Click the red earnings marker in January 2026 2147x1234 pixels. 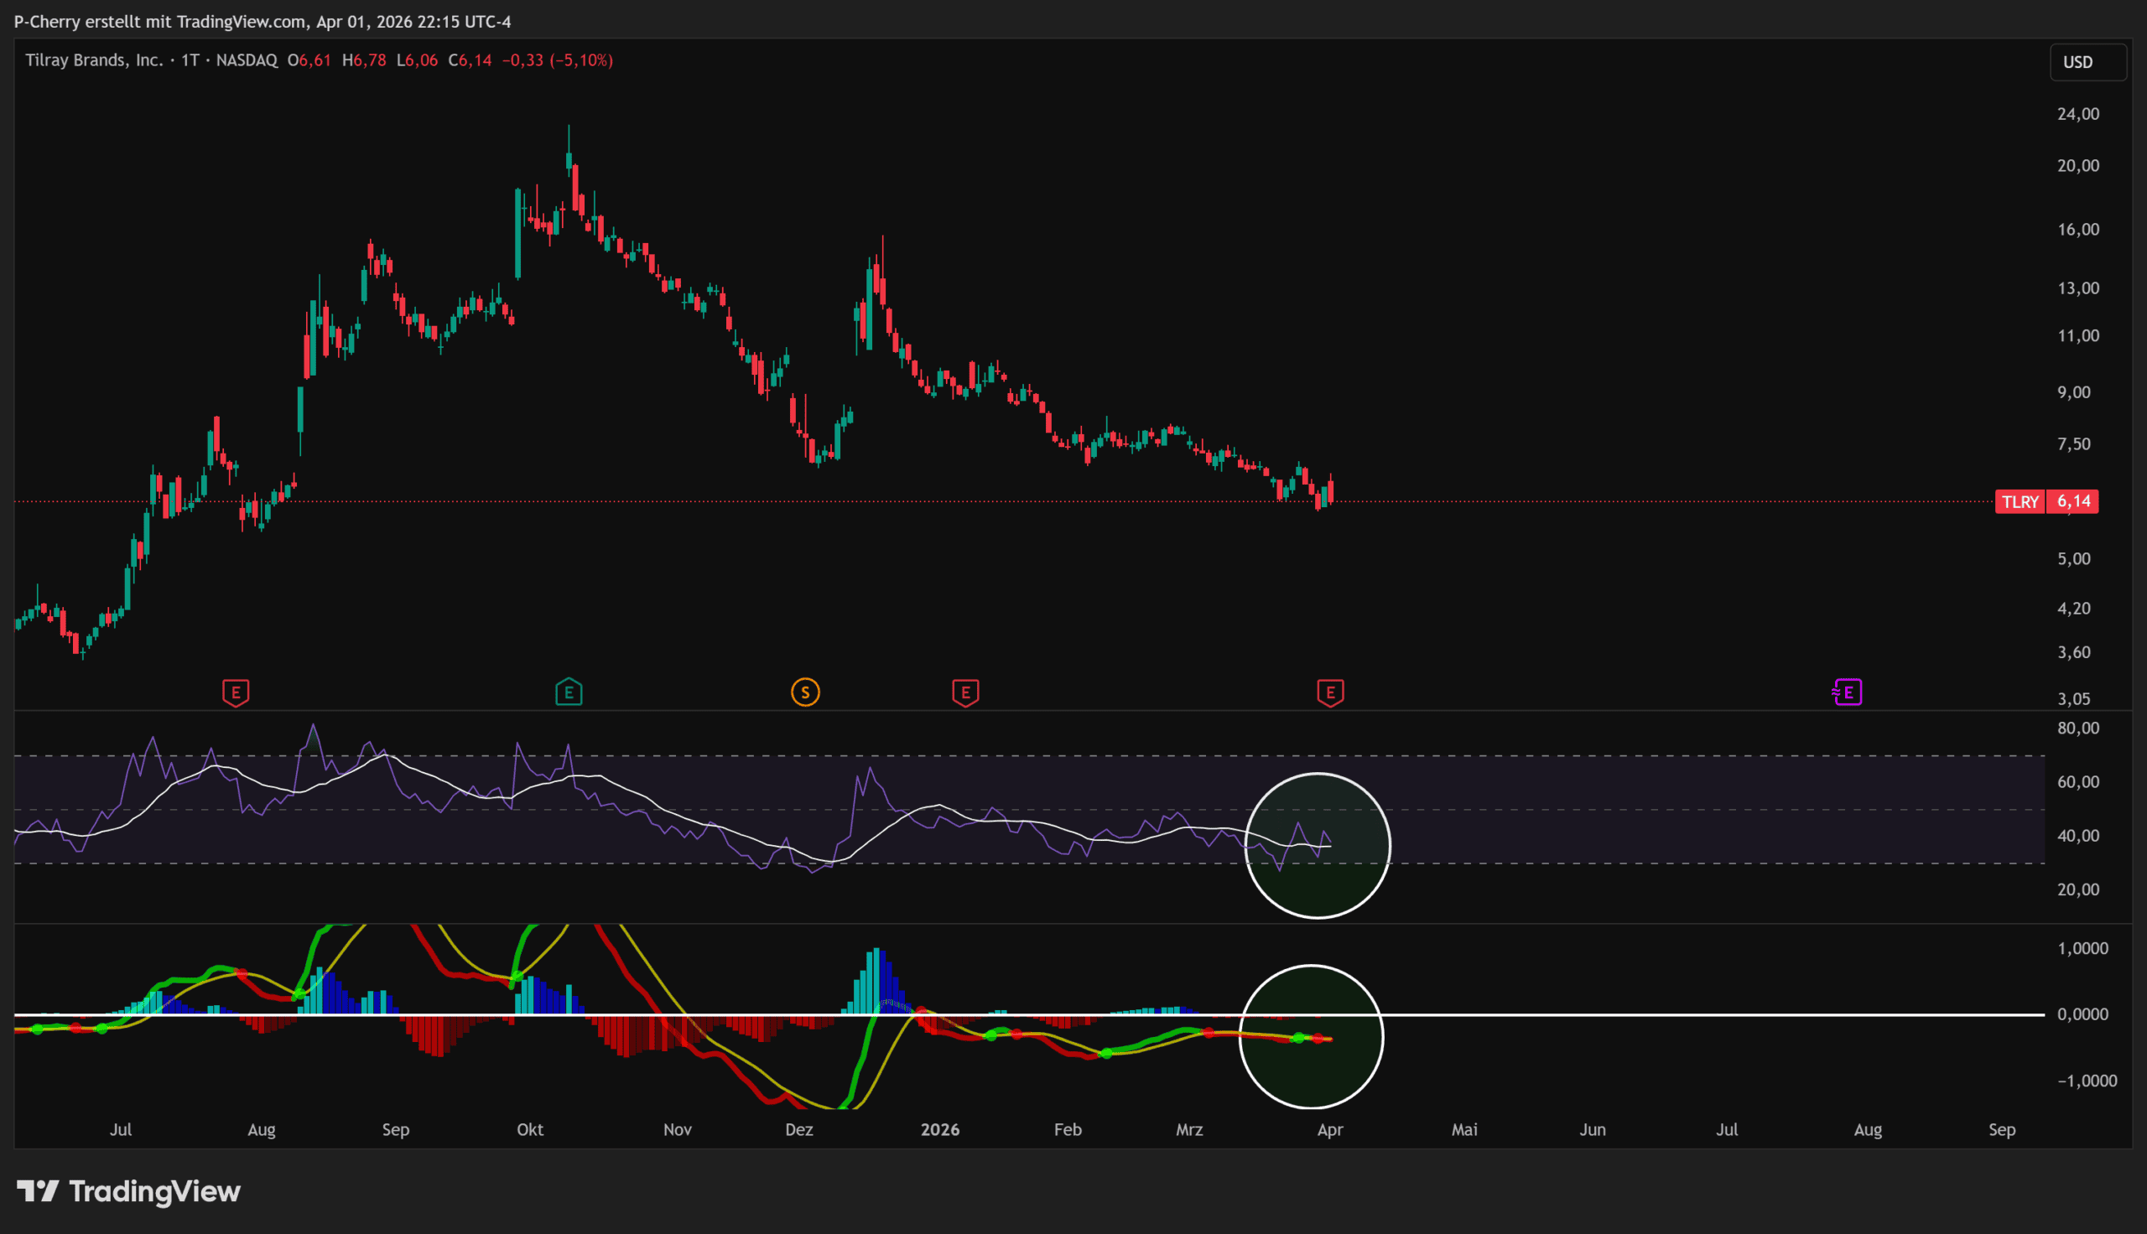tap(965, 692)
